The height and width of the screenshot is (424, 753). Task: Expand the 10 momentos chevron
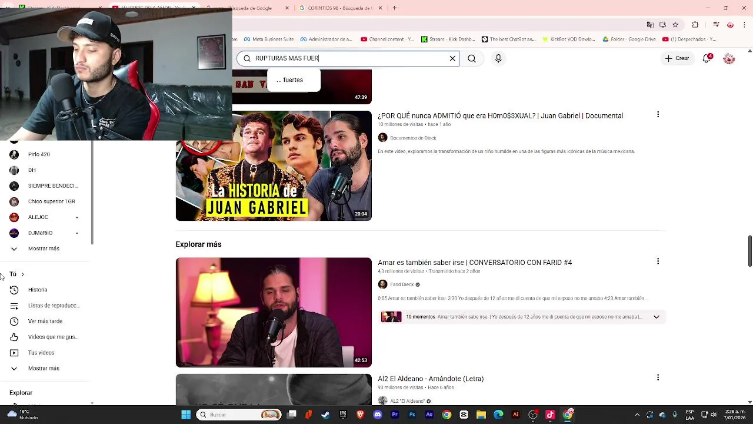[657, 317]
